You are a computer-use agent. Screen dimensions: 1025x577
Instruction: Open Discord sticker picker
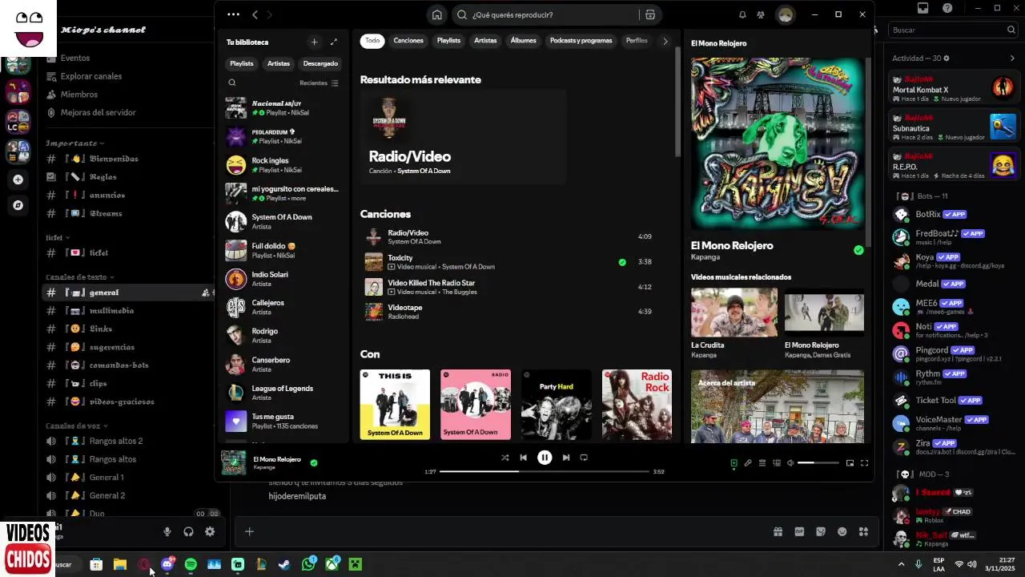pos(821,531)
